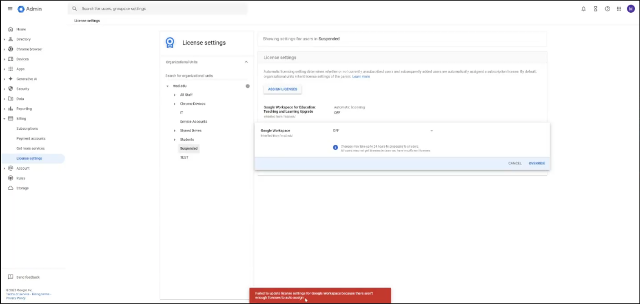Viewport: 640px width, 304px height.
Task: Open the main hamburger menu
Action: click(10, 8)
